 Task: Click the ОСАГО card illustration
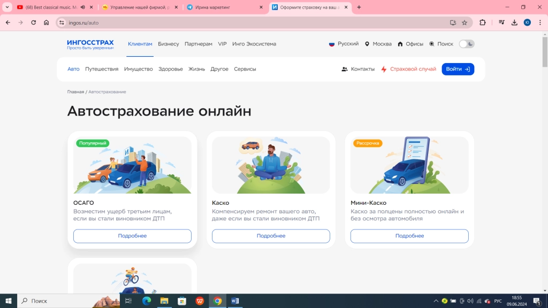click(133, 165)
